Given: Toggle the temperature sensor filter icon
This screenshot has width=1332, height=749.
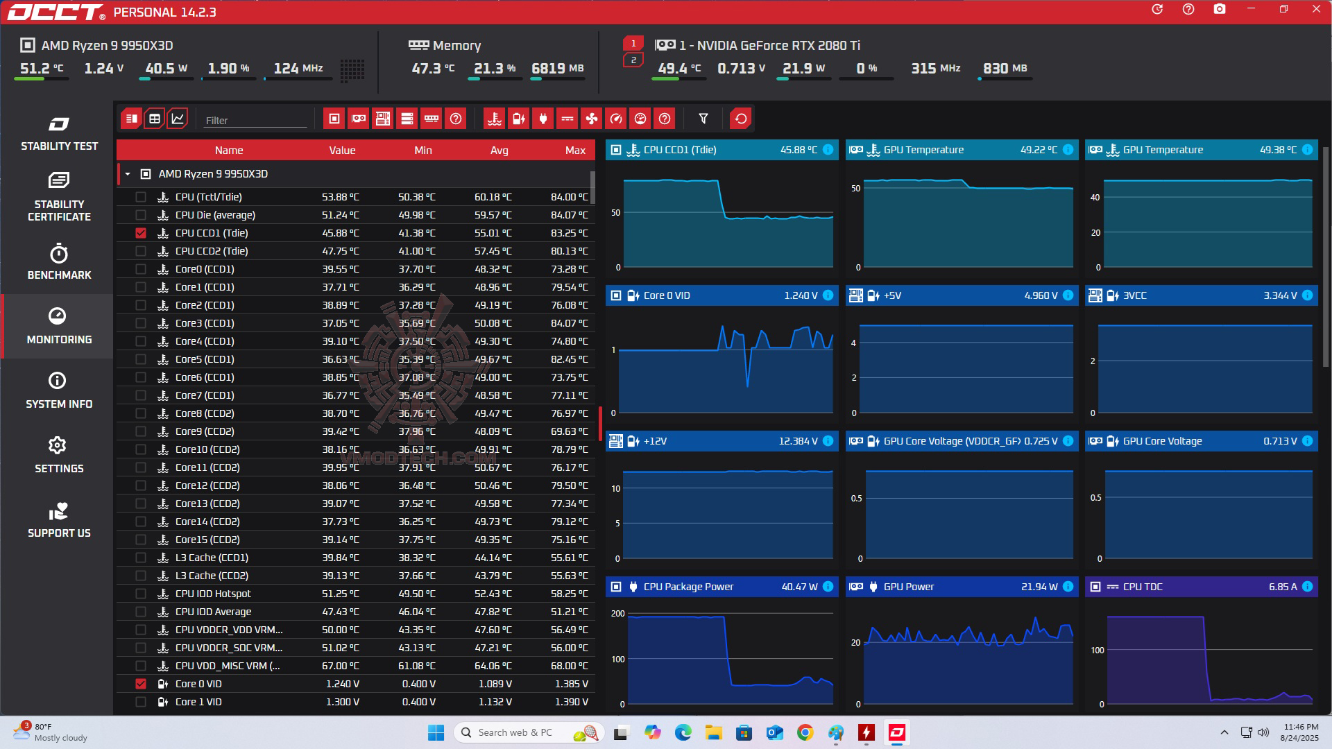Looking at the screenshot, I should pos(494,119).
